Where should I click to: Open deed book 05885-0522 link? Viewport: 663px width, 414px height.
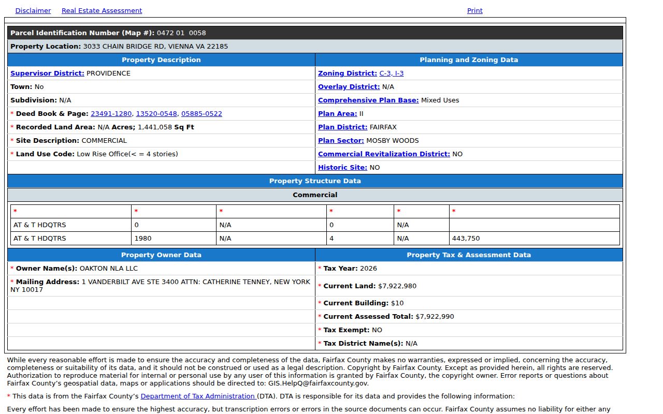pyautogui.click(x=201, y=113)
